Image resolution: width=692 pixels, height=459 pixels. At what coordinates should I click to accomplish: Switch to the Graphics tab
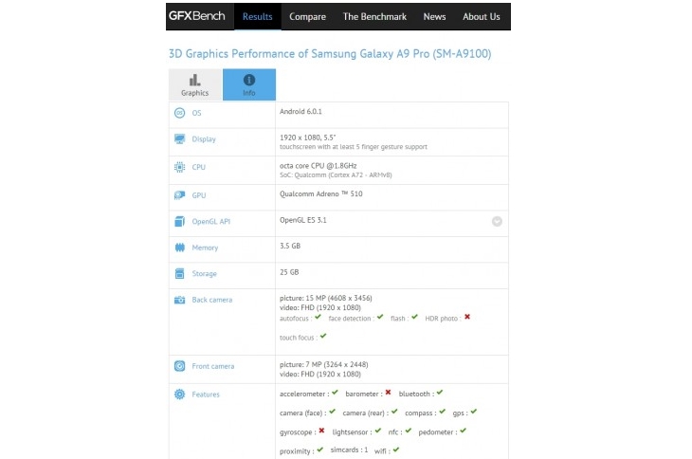[x=195, y=84]
